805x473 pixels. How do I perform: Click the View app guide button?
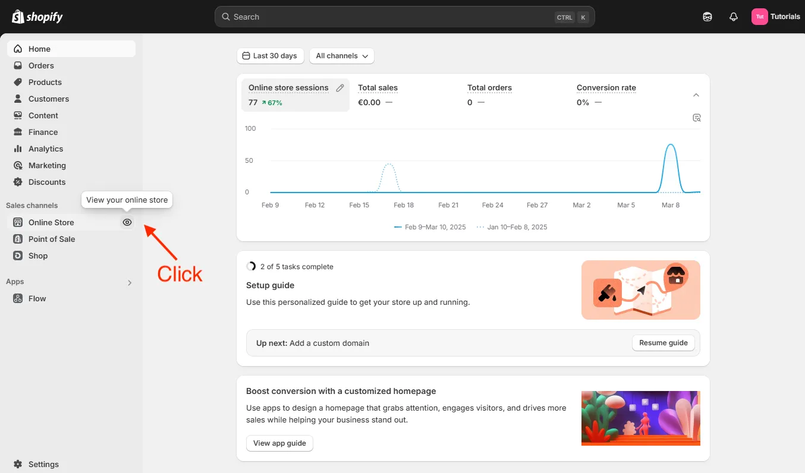(279, 443)
